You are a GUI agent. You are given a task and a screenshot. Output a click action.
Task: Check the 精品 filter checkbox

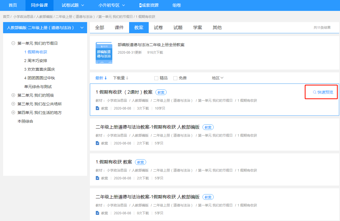point(156,78)
